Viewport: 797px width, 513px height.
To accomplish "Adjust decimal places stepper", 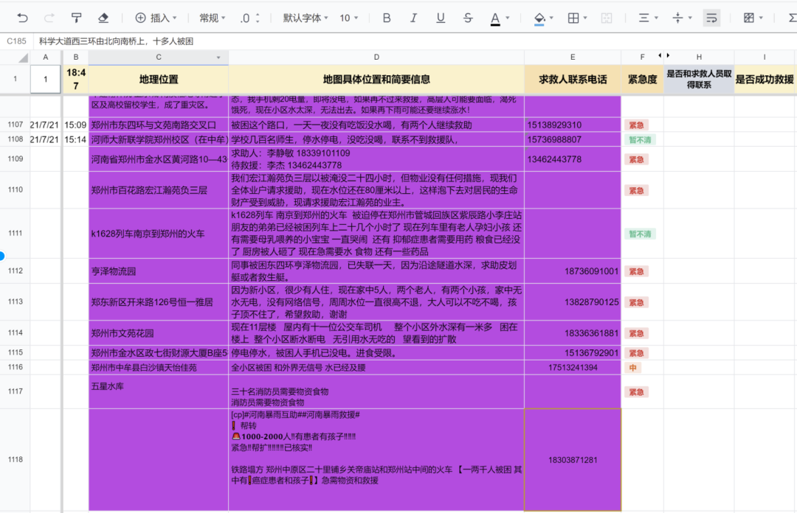I will click(x=249, y=18).
